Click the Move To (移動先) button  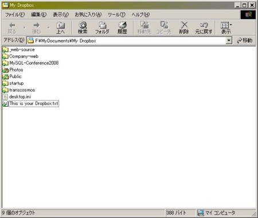point(144,28)
